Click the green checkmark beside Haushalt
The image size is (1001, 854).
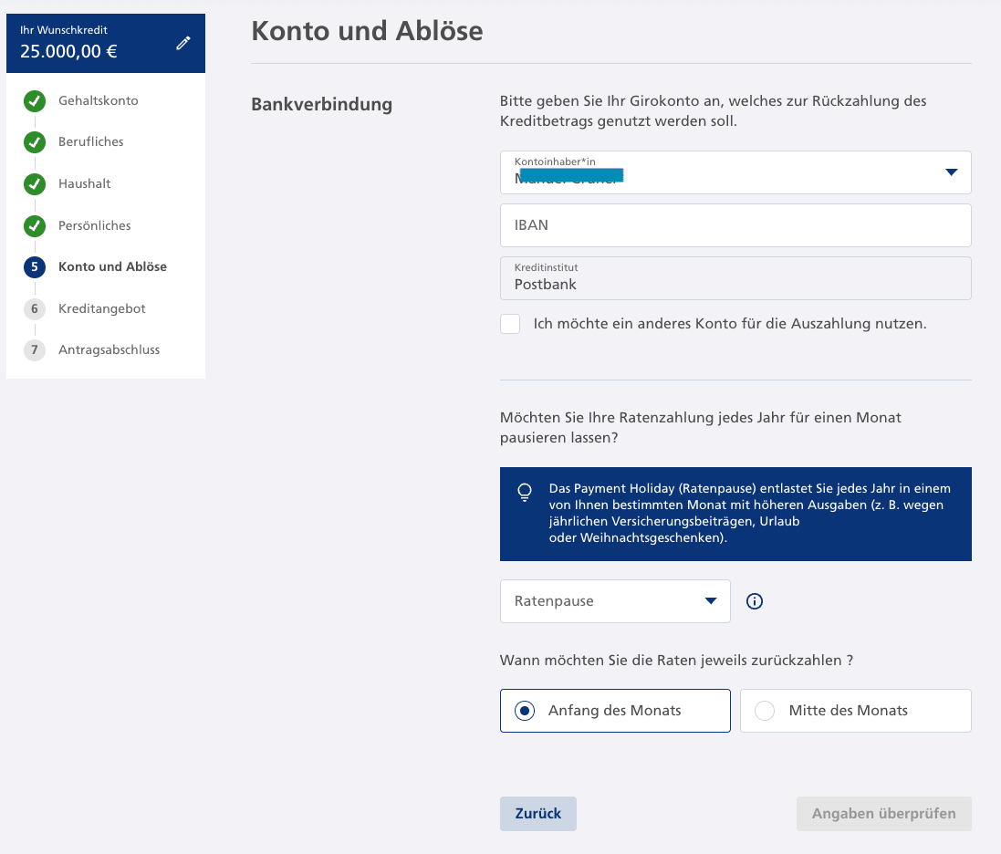pyautogui.click(x=35, y=183)
